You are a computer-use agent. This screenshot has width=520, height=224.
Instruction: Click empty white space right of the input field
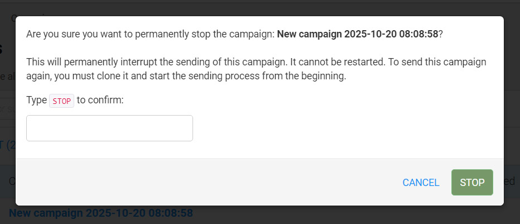pos(346,128)
